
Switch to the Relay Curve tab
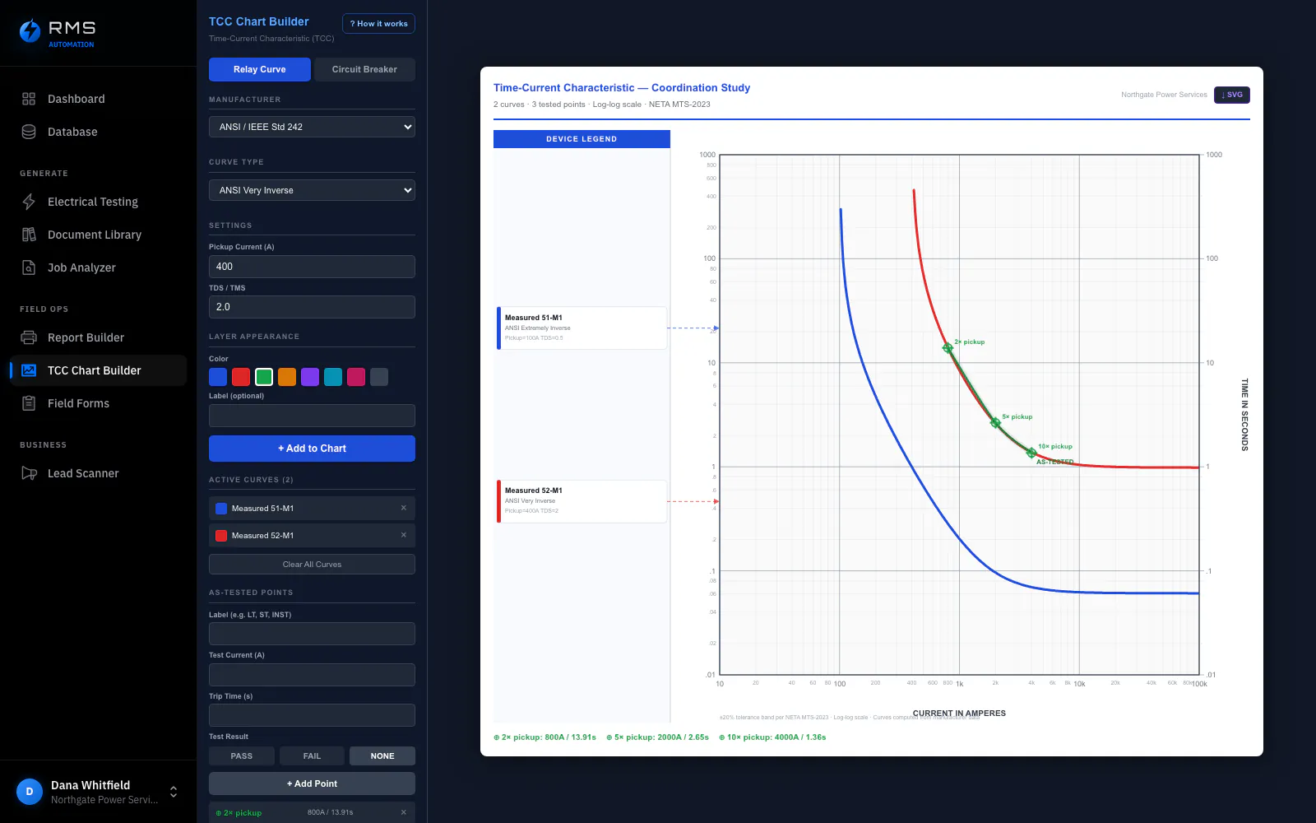tap(260, 69)
